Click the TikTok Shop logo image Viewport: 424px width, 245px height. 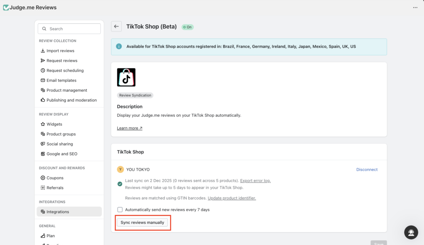tap(126, 77)
